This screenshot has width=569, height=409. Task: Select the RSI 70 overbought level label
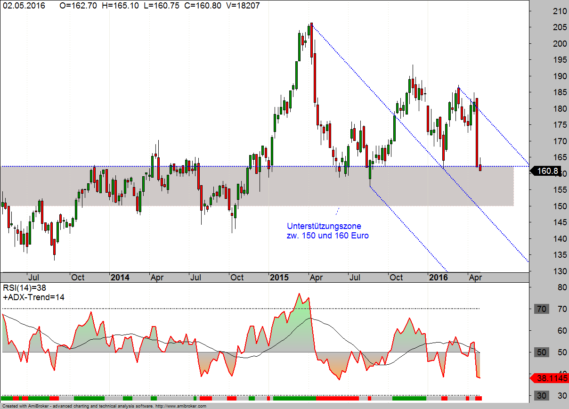542,309
